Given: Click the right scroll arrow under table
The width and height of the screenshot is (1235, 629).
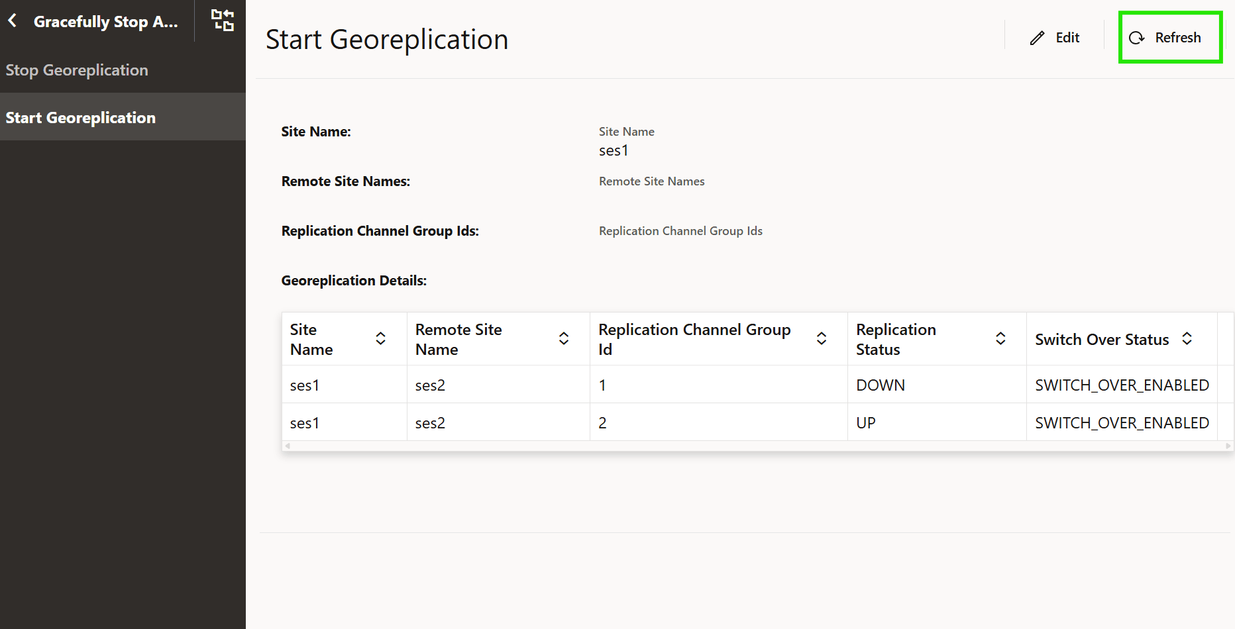Looking at the screenshot, I should click(1228, 446).
